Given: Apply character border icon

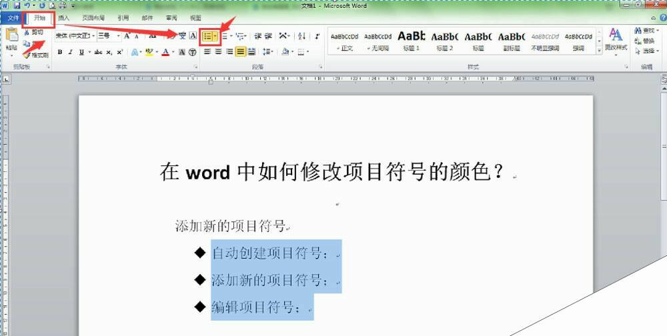Looking at the screenshot, I should click(x=193, y=36).
